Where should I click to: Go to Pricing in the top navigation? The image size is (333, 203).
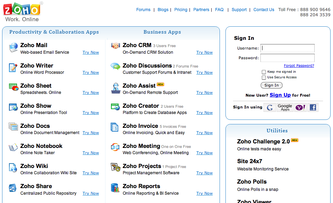click(x=181, y=10)
